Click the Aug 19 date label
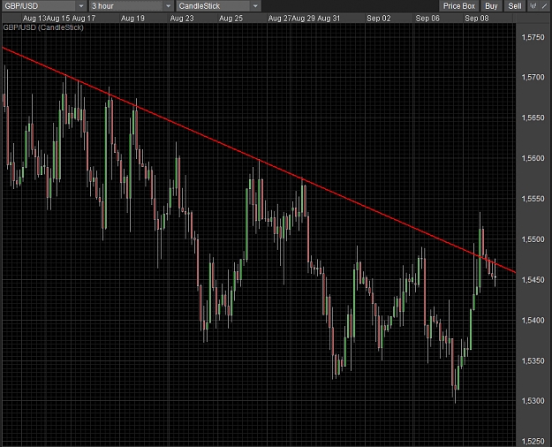552x447 pixels. pos(132,19)
